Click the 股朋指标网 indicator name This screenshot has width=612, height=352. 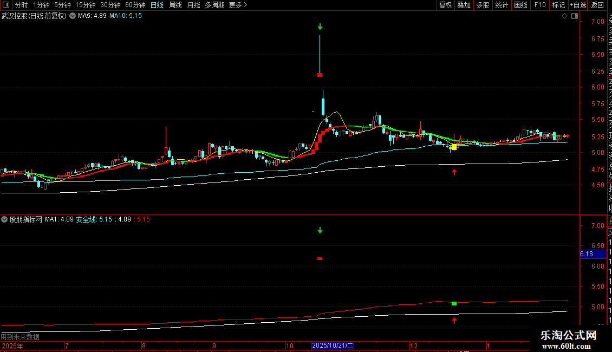click(x=26, y=219)
